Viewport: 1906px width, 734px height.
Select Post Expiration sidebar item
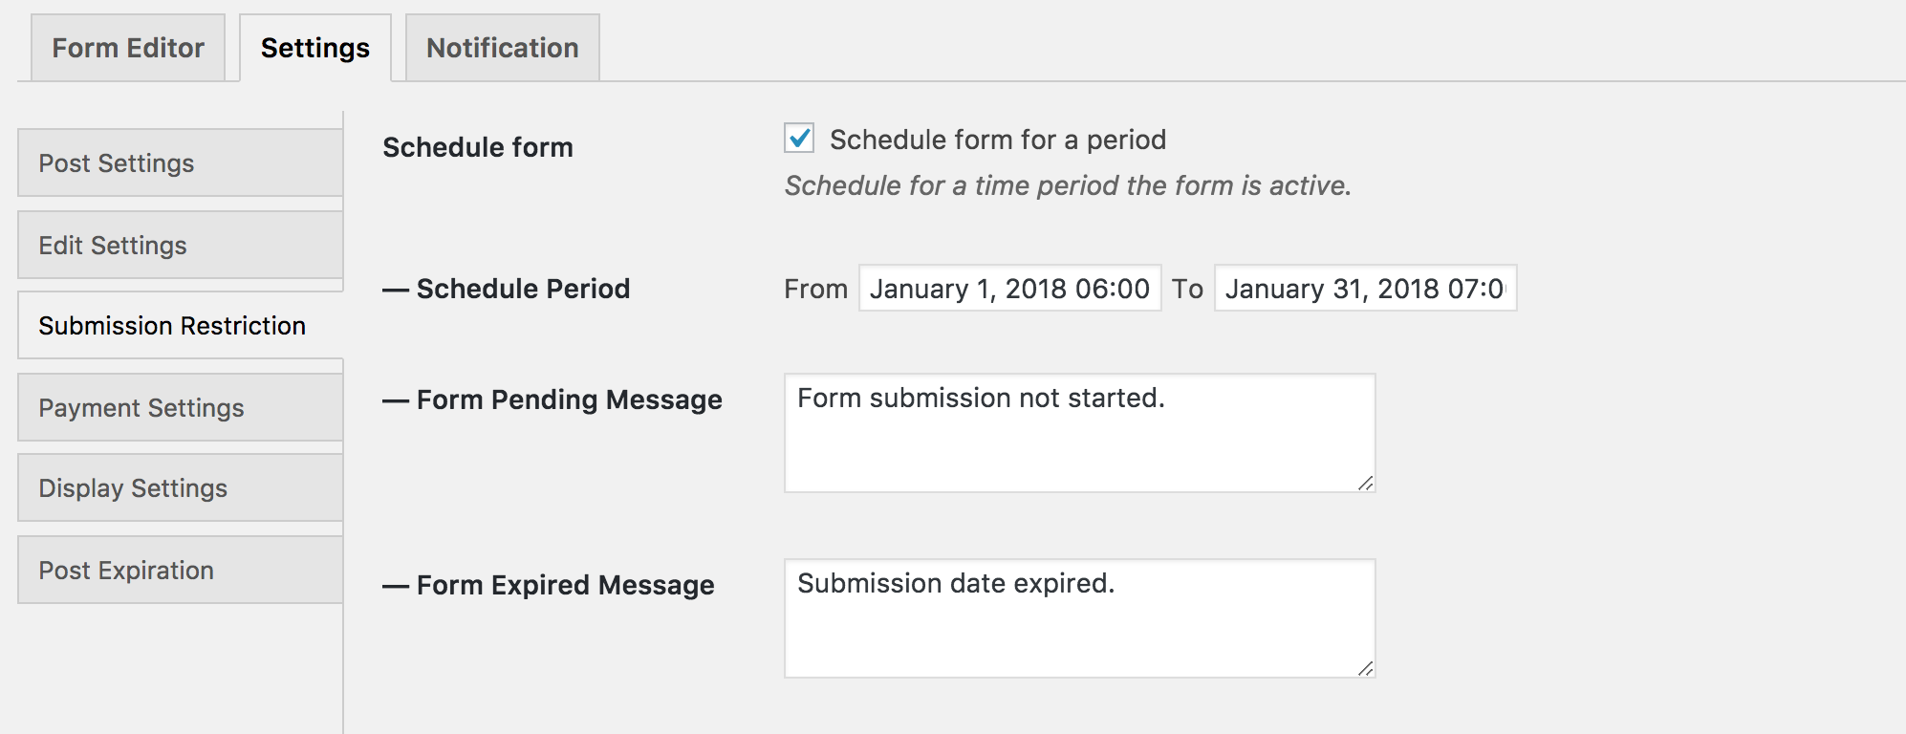click(x=180, y=571)
